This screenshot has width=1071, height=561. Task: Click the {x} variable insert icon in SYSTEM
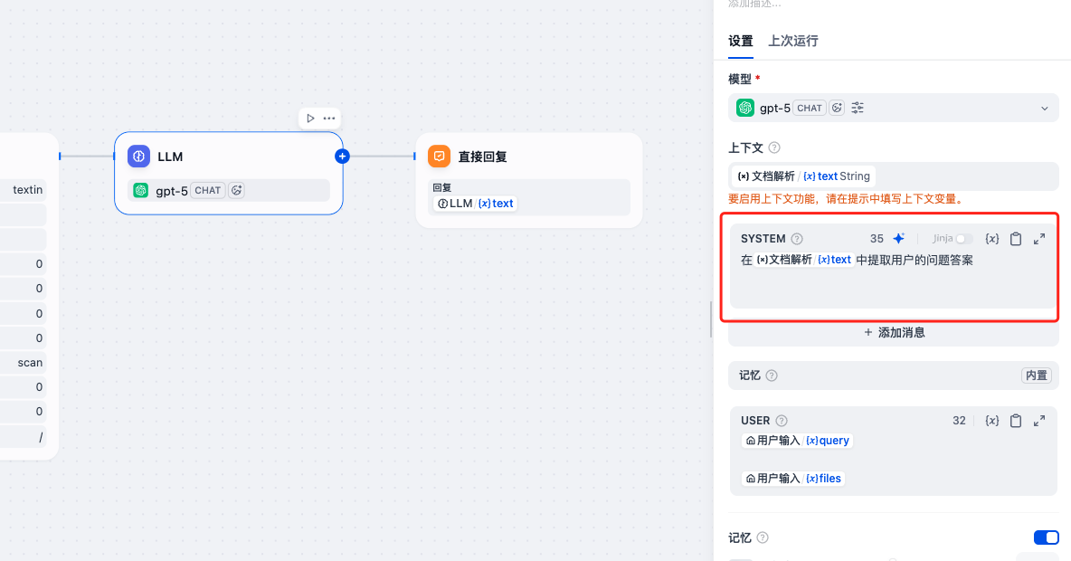point(991,238)
